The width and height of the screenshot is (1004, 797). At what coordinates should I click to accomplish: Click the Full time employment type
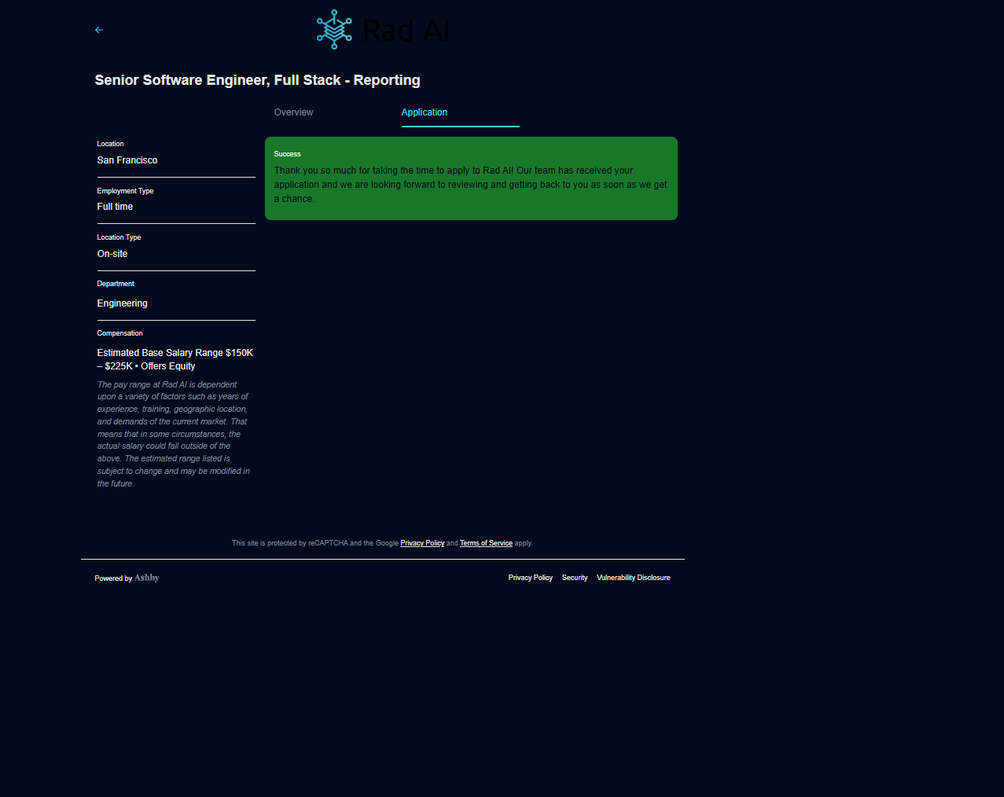115,207
